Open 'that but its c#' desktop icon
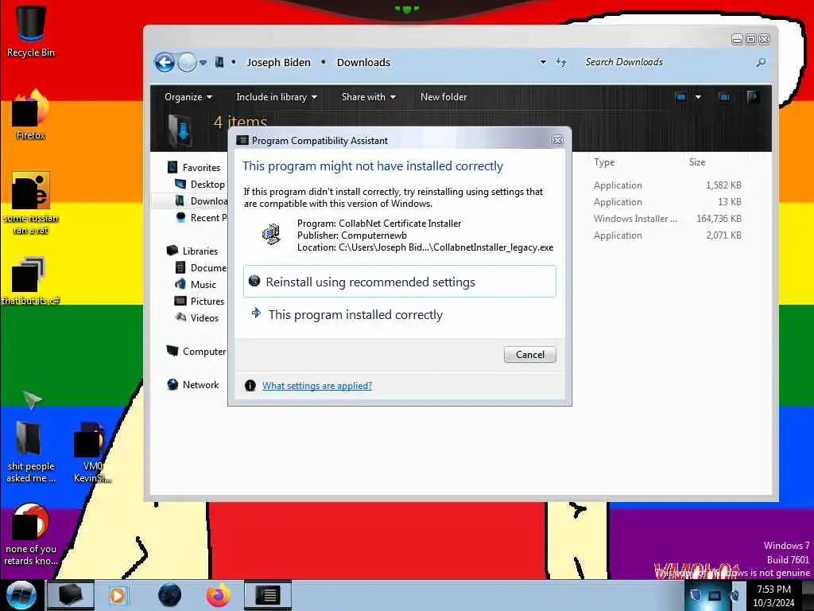Image resolution: width=814 pixels, height=611 pixels. [30, 281]
